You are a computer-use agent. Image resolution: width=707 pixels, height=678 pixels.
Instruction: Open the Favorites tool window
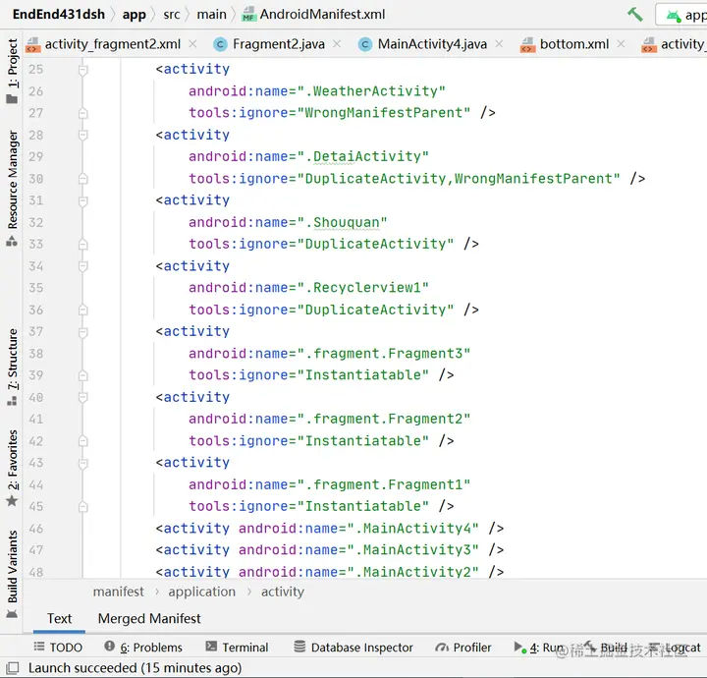click(12, 468)
